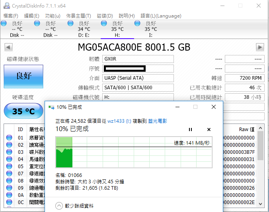Image resolution: width=269 pixels, height=212 pixels.
Task: Click the scroll down arrow of attribute list
Action: (260, 204)
